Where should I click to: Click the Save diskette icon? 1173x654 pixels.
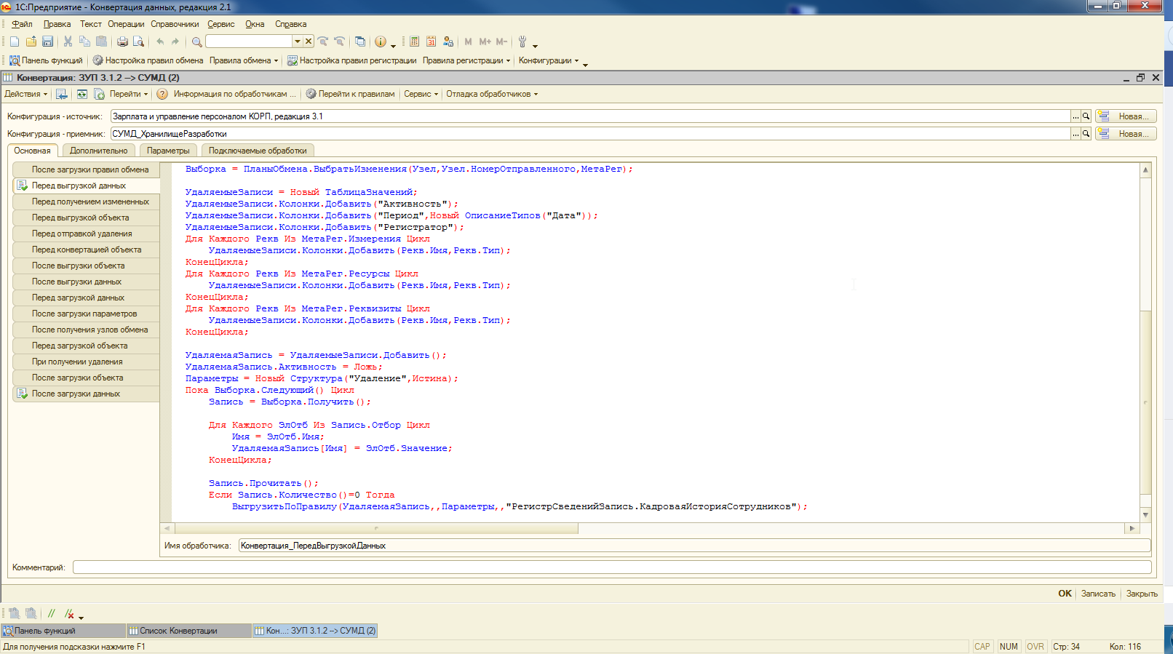(47, 41)
